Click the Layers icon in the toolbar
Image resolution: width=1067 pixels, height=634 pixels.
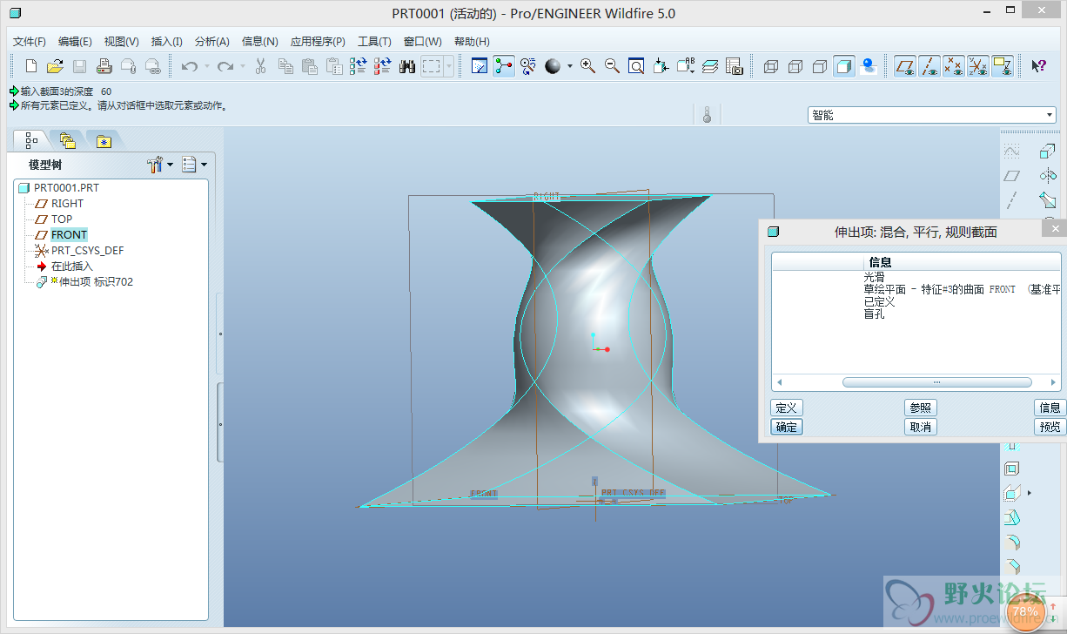(x=710, y=66)
